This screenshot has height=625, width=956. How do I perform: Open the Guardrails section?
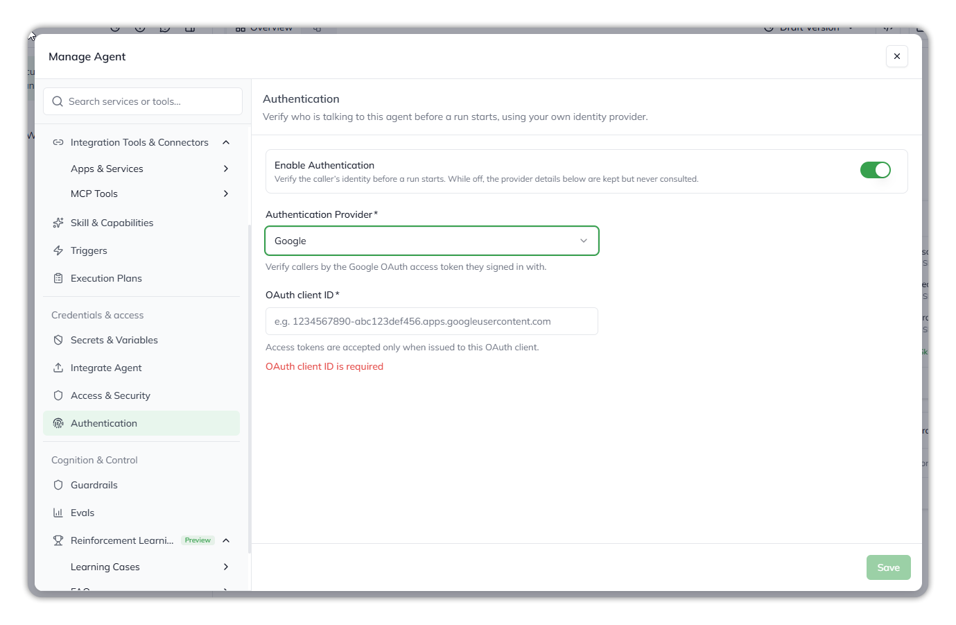[x=141, y=485]
